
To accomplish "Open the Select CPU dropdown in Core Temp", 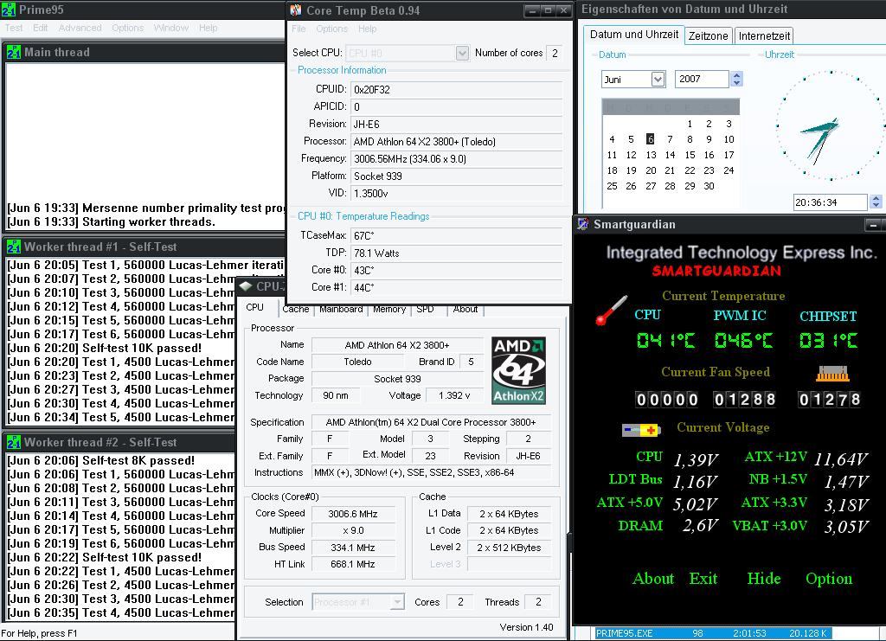I will (x=462, y=53).
